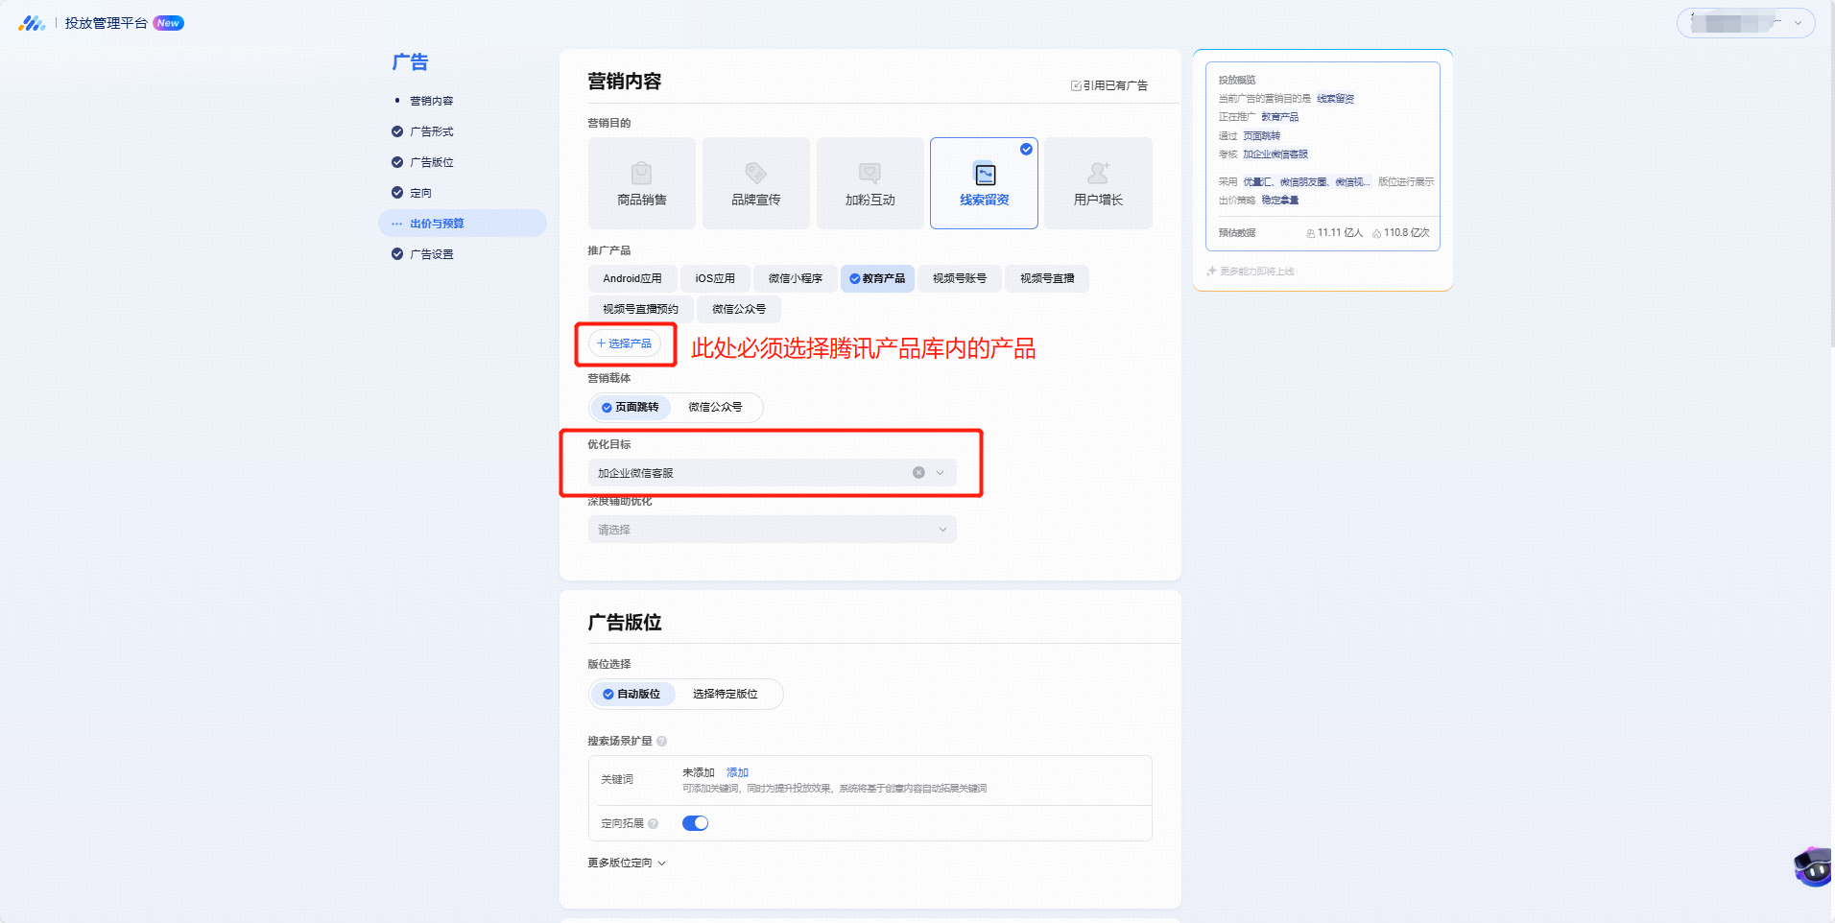Screen dimensions: 1835x923
Task: Click the New badge beside platform title
Action: tap(168, 23)
